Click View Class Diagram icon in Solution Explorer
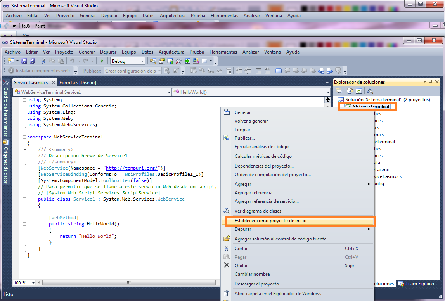 pos(370,91)
